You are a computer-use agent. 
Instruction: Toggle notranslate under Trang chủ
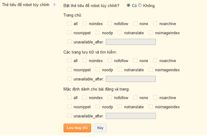click(x=120, y=32)
